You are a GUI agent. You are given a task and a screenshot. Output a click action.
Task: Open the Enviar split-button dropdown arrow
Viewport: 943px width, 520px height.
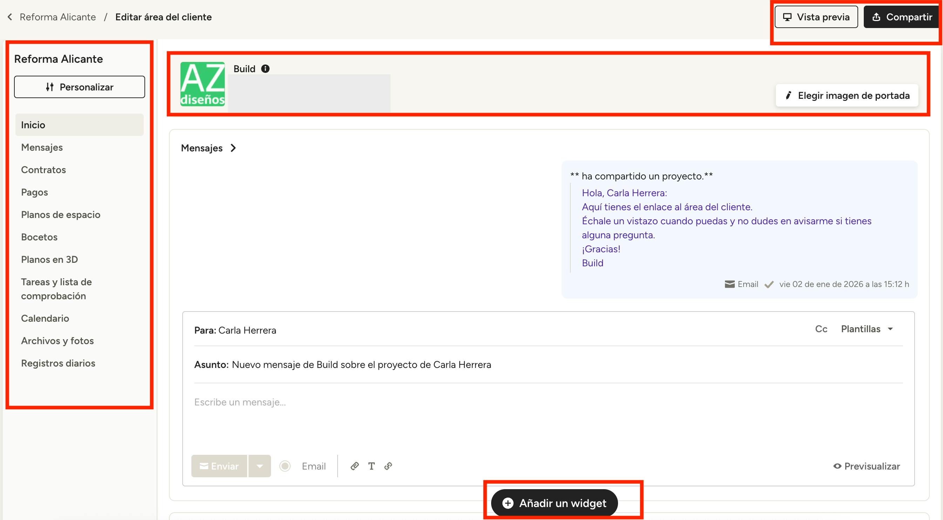(259, 466)
